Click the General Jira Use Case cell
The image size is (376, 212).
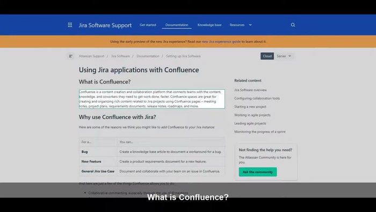point(98,172)
